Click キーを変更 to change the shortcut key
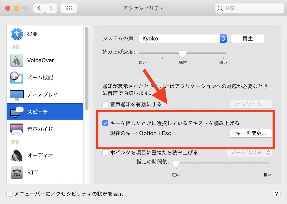The height and width of the screenshot is (204, 287). [x=251, y=133]
